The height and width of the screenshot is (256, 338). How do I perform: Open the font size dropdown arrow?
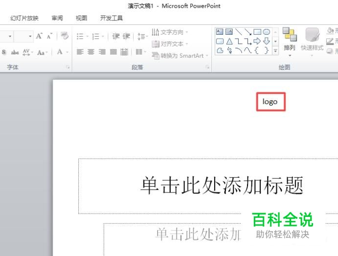tap(30, 36)
